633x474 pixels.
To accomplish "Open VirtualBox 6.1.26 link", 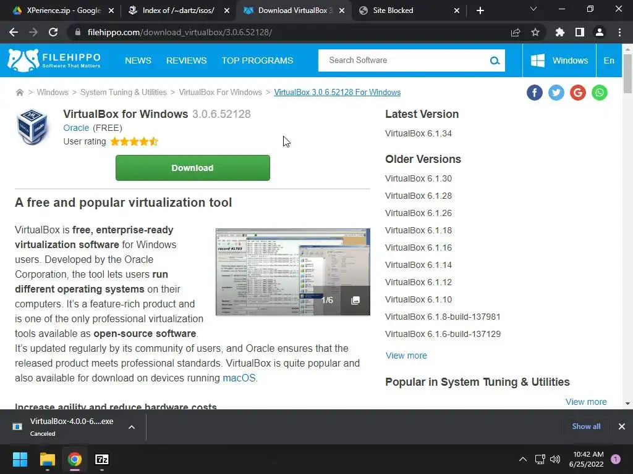I will 418,213.
